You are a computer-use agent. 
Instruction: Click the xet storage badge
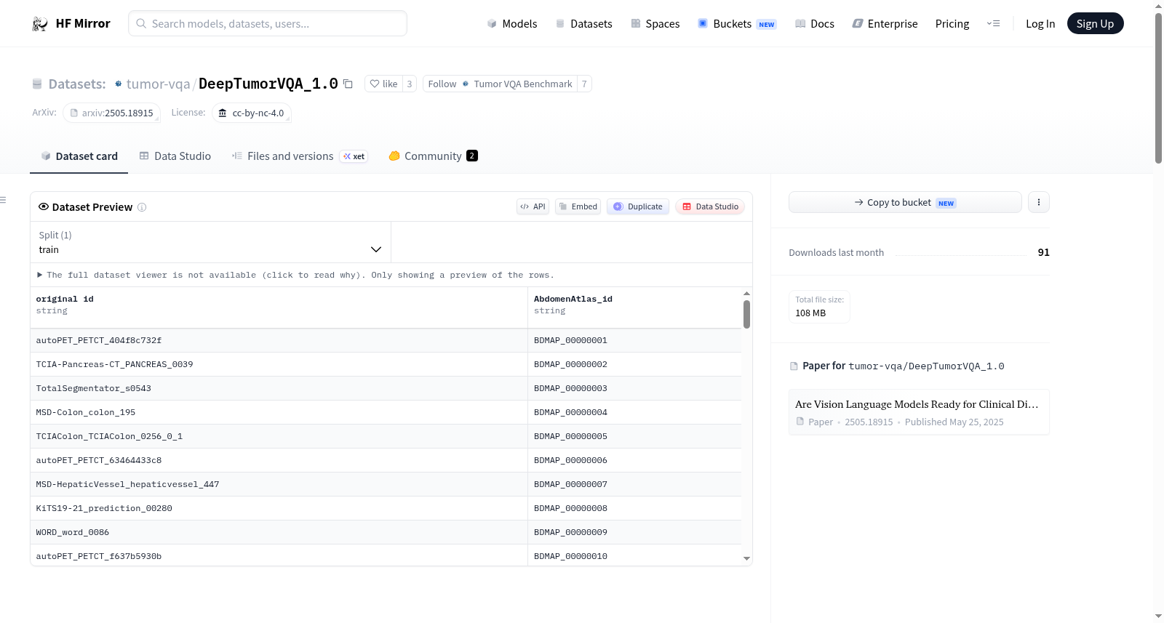tap(354, 156)
